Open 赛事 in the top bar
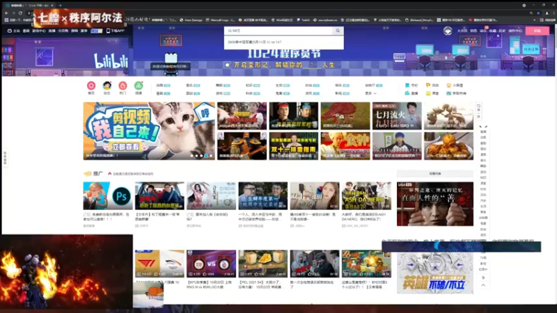This screenshot has width=557, height=313. (x=84, y=31)
